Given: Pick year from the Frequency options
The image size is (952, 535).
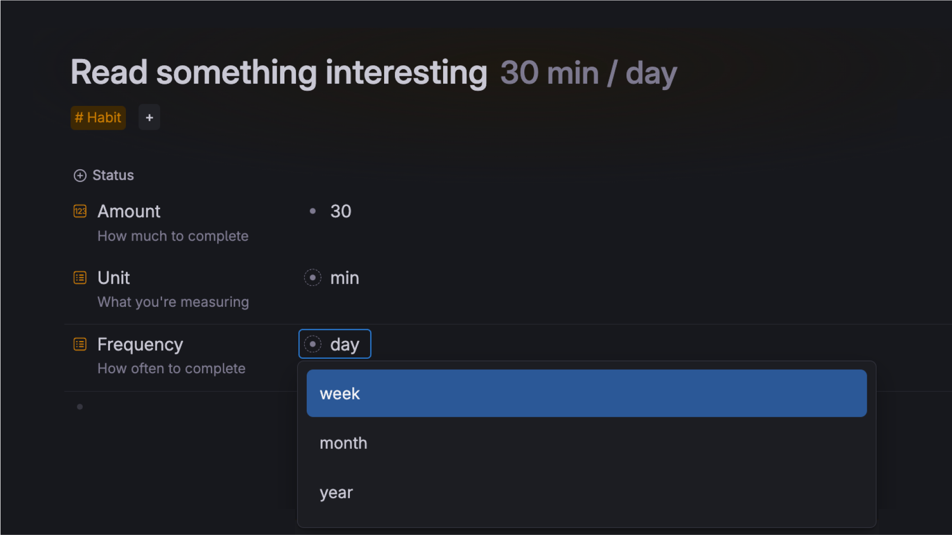Looking at the screenshot, I should tap(336, 492).
